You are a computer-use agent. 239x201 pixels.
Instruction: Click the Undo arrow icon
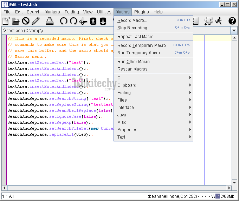point(63,21)
